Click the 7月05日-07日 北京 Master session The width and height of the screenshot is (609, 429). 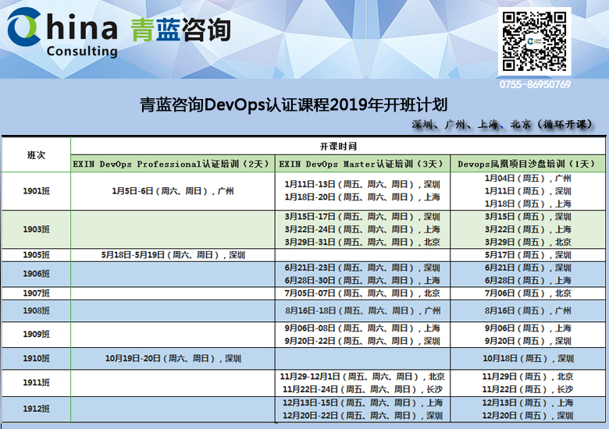point(361,293)
